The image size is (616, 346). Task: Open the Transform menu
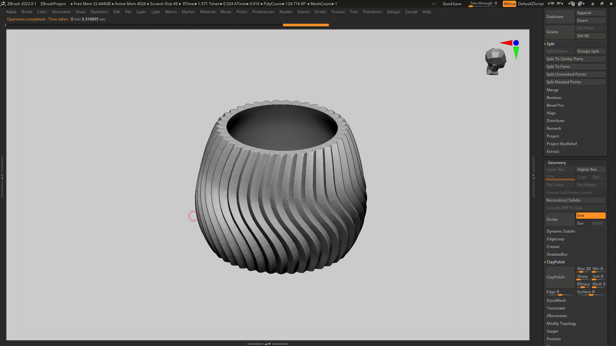tap(372, 12)
